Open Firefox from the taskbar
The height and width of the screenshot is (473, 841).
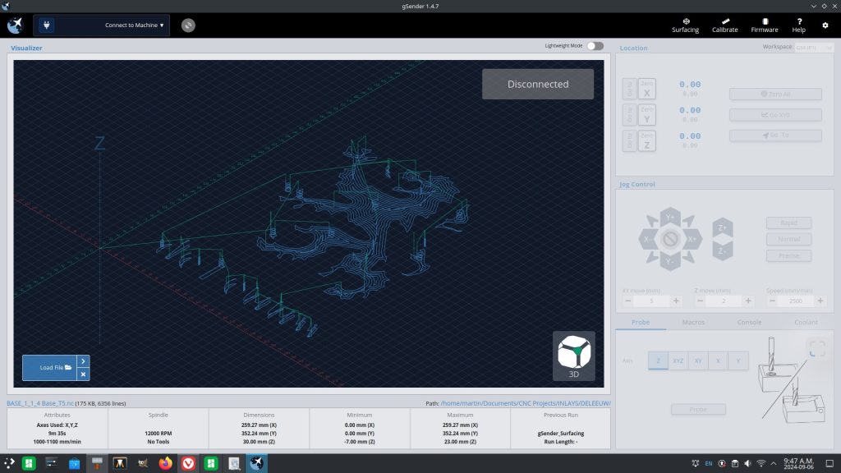(166, 463)
